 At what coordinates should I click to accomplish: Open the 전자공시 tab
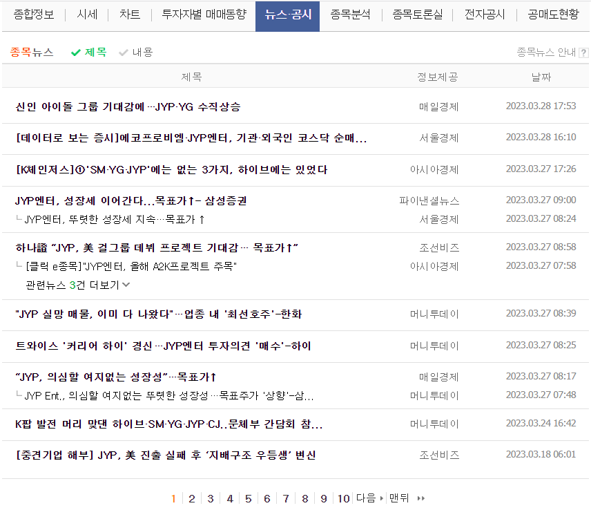tap(485, 15)
